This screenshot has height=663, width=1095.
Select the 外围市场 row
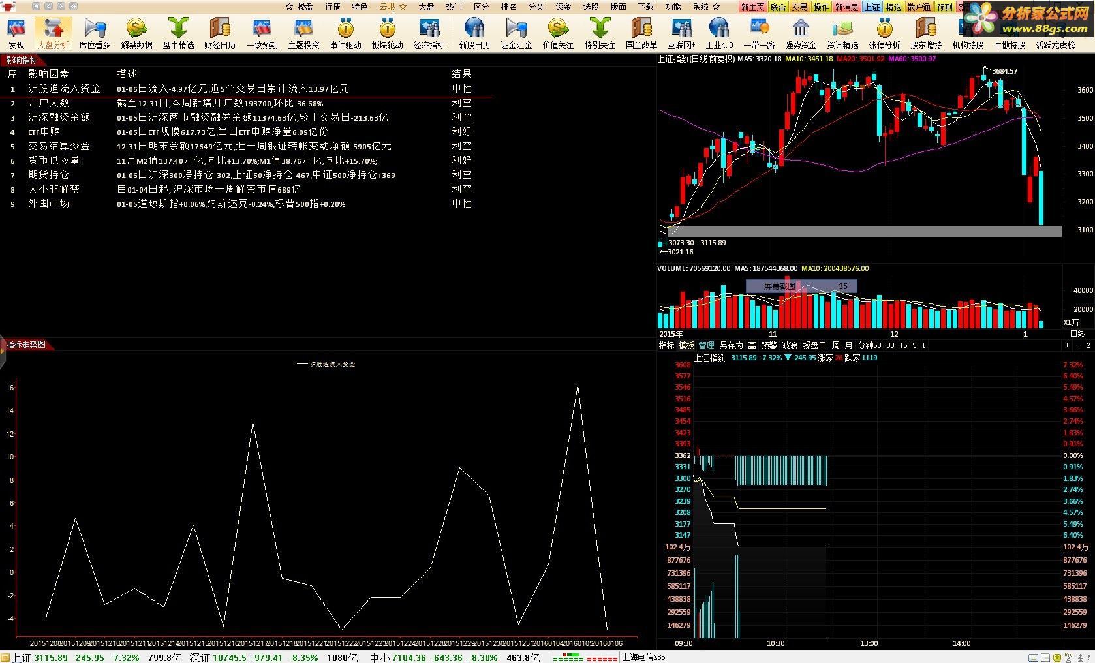tap(245, 204)
